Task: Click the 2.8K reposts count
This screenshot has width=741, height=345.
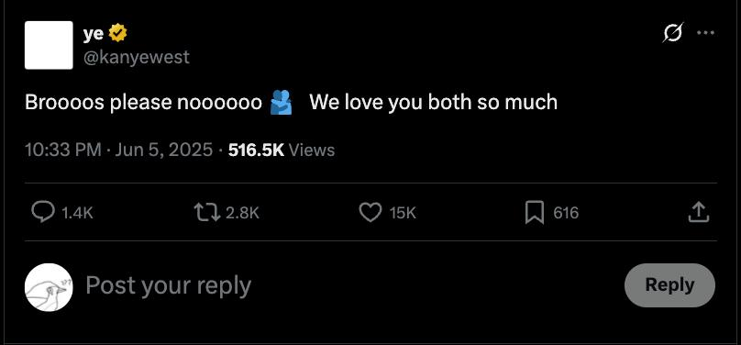Action: coord(242,213)
